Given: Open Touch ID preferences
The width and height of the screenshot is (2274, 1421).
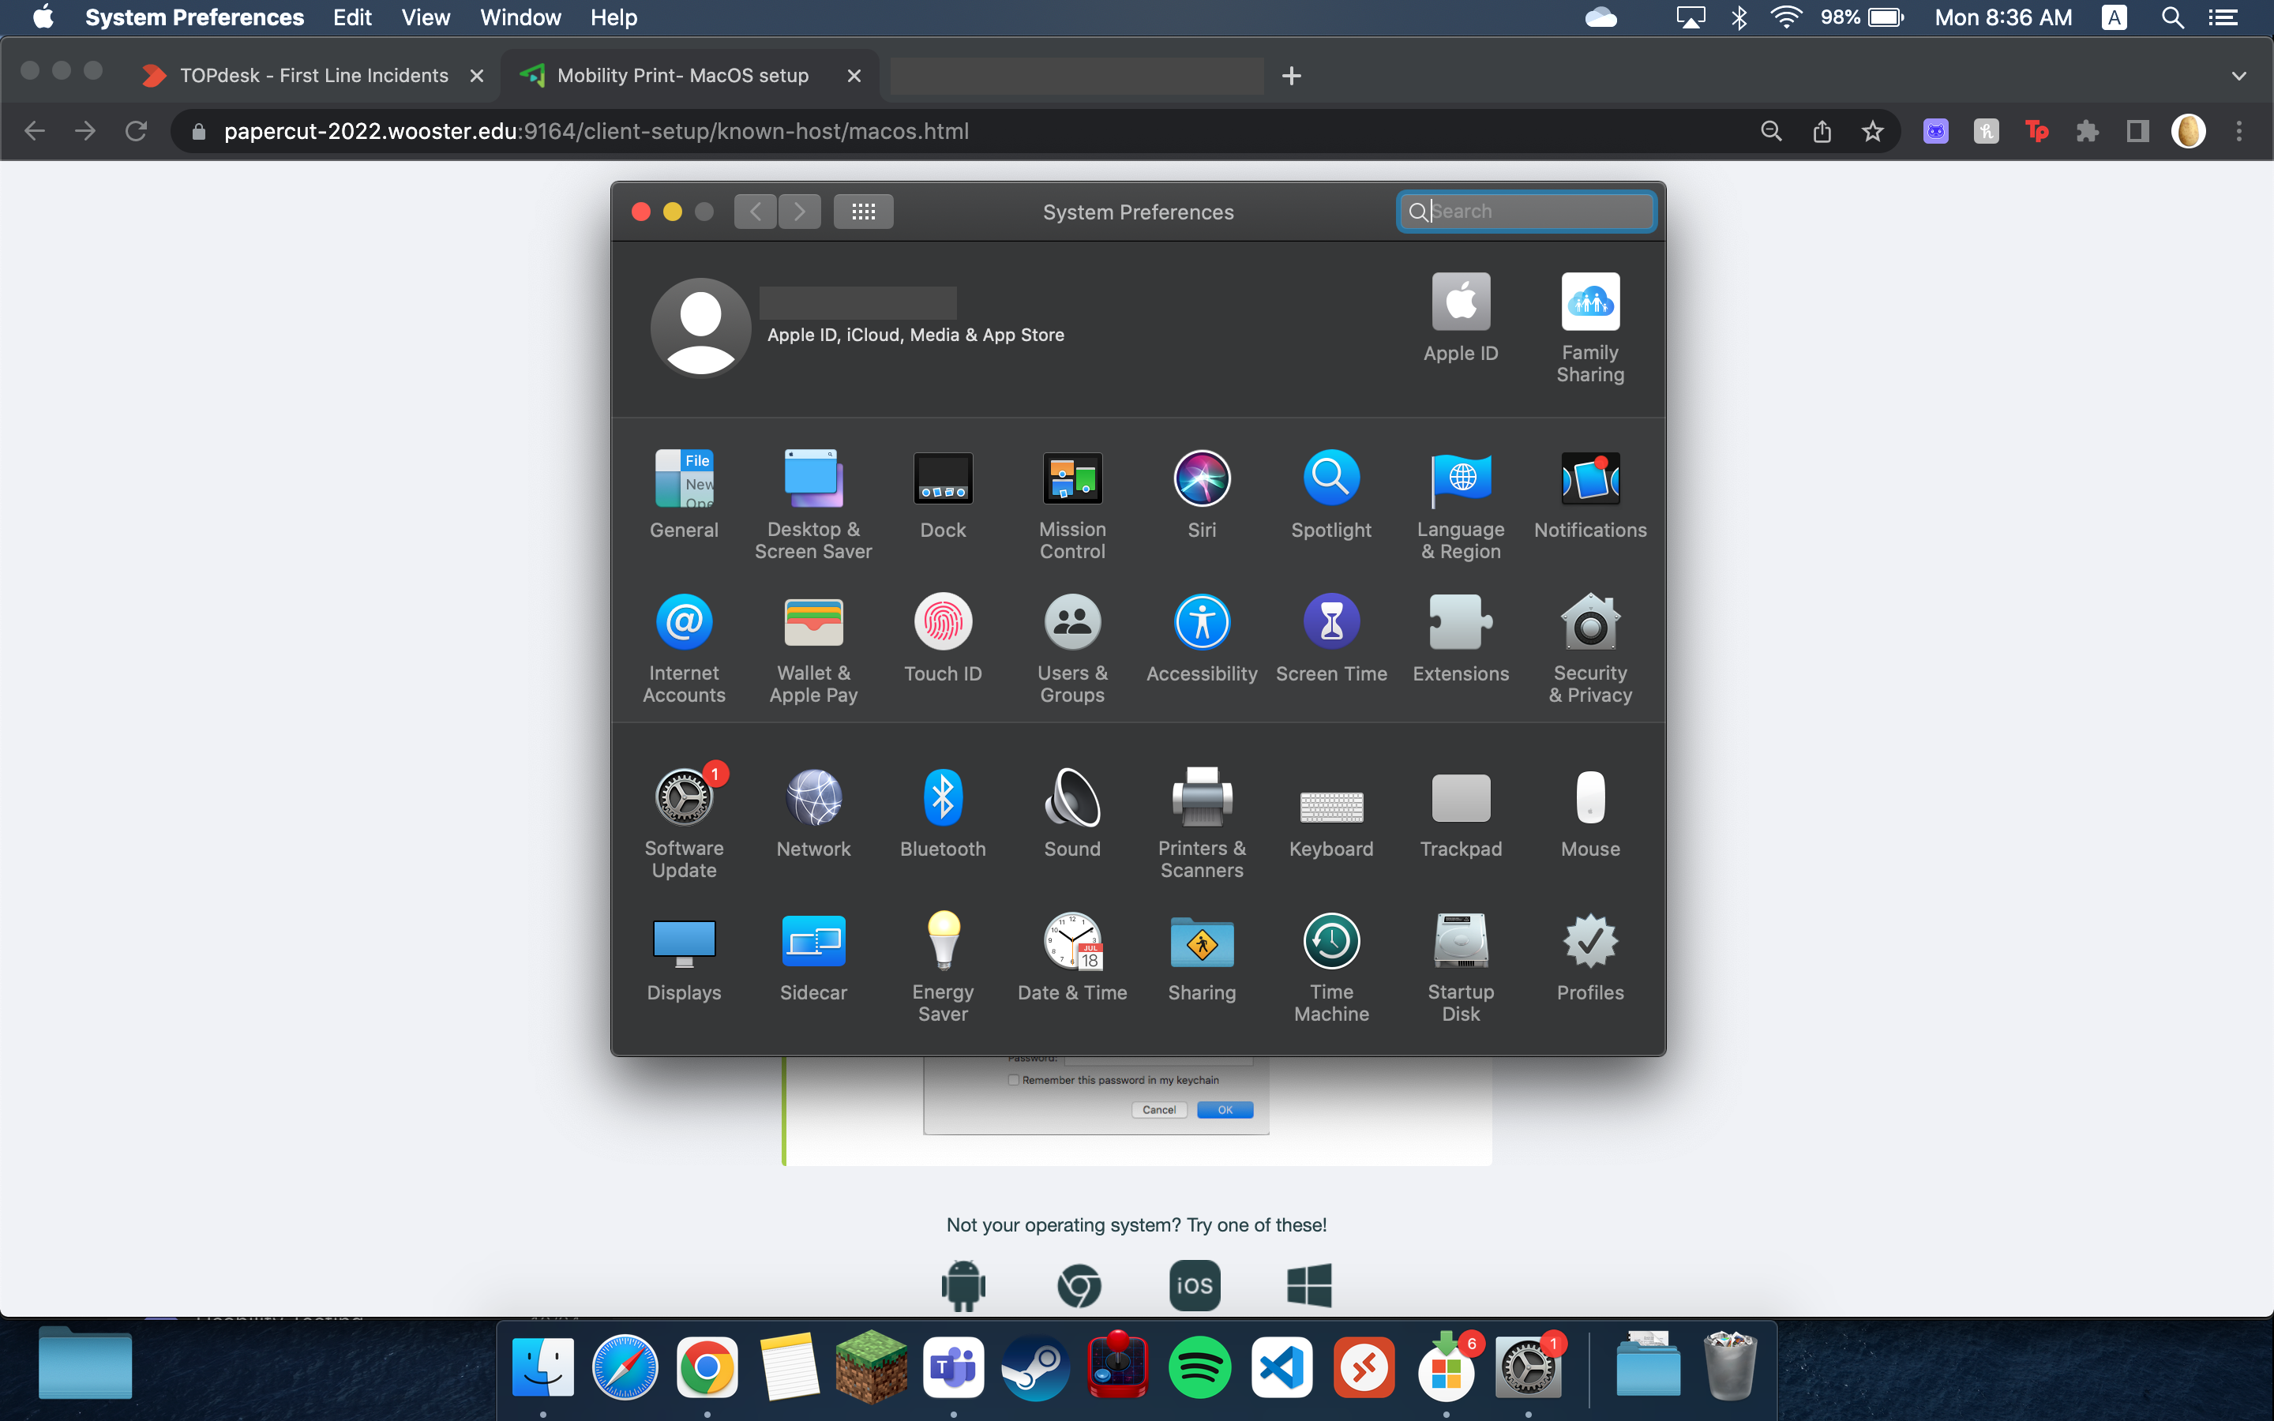Looking at the screenshot, I should 943,637.
